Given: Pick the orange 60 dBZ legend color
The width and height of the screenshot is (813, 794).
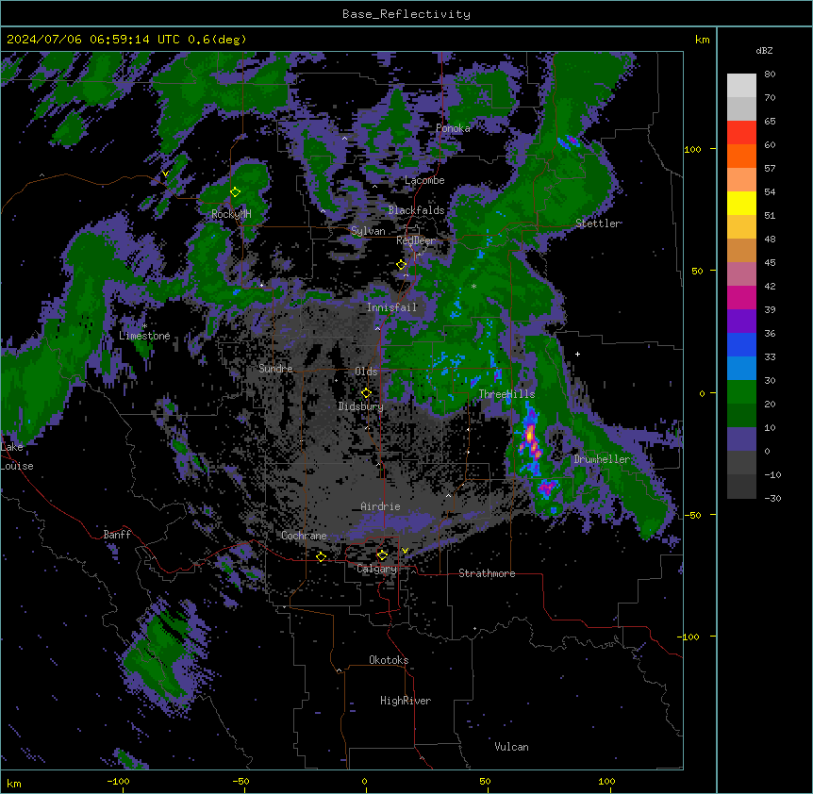Looking at the screenshot, I should pos(741,156).
